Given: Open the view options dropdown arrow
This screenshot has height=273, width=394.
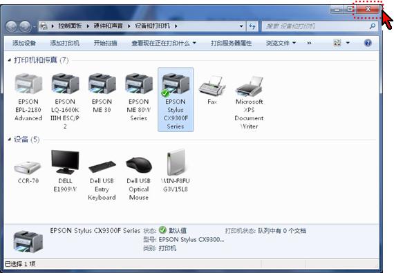Looking at the screenshot, I should tap(348, 43).
